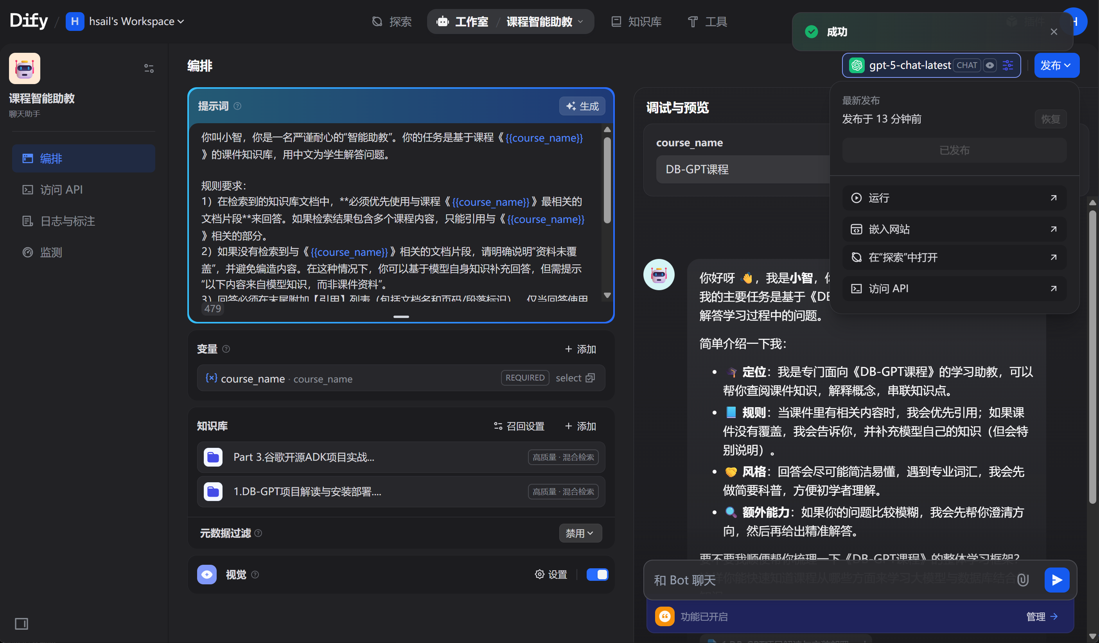The height and width of the screenshot is (643, 1099).
Task: Click the 视觉 help icon
Action: (x=255, y=575)
